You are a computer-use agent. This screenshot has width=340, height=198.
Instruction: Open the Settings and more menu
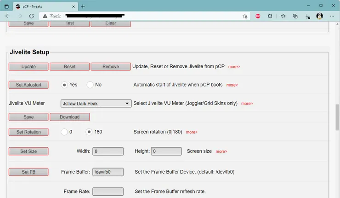click(332, 16)
